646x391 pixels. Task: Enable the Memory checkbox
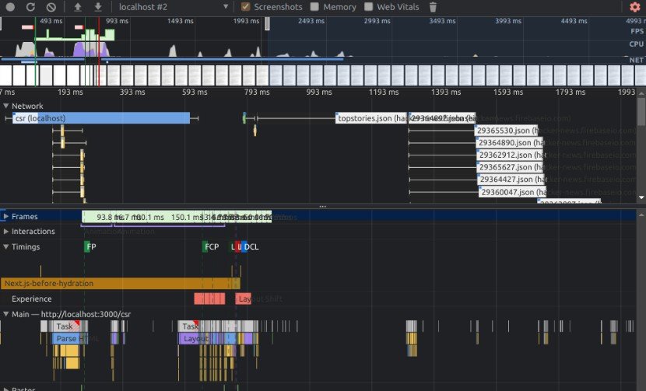(314, 7)
